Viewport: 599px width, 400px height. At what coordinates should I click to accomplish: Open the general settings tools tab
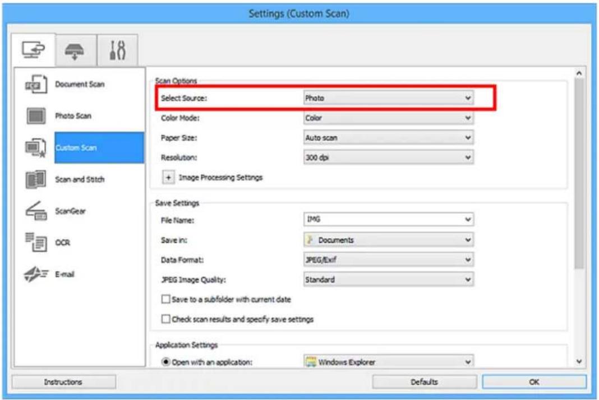click(117, 50)
